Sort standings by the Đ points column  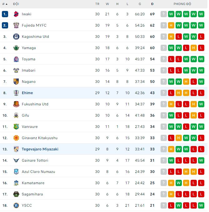coord(152,4)
